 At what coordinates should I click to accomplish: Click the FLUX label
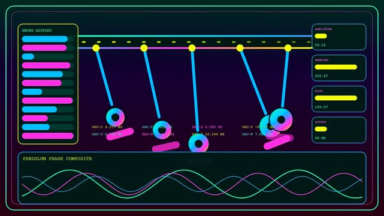pyautogui.click(x=319, y=91)
